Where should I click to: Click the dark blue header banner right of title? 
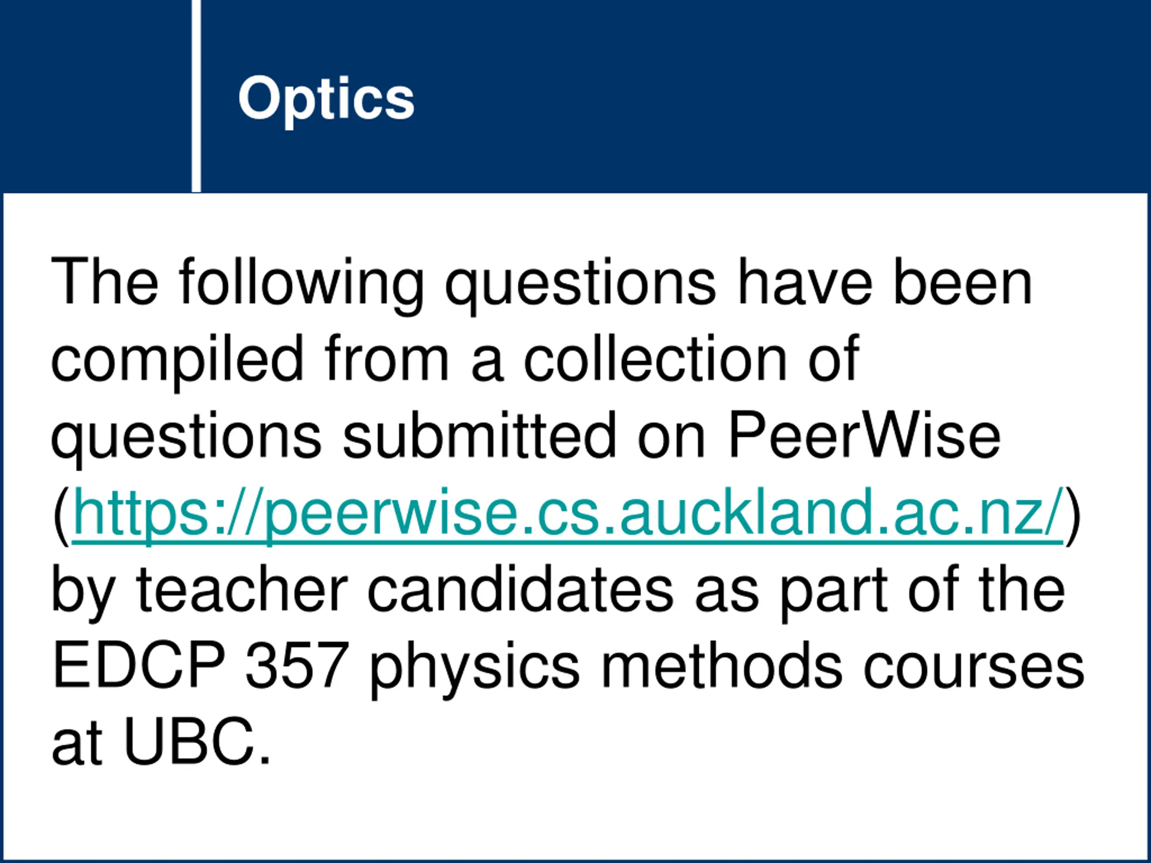pyautogui.click(x=781, y=96)
